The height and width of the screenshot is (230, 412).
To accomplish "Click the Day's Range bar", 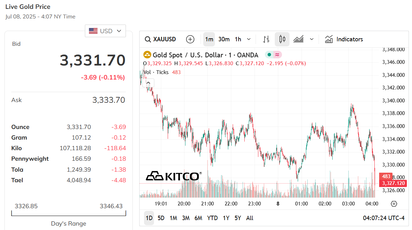I will tap(68, 213).
